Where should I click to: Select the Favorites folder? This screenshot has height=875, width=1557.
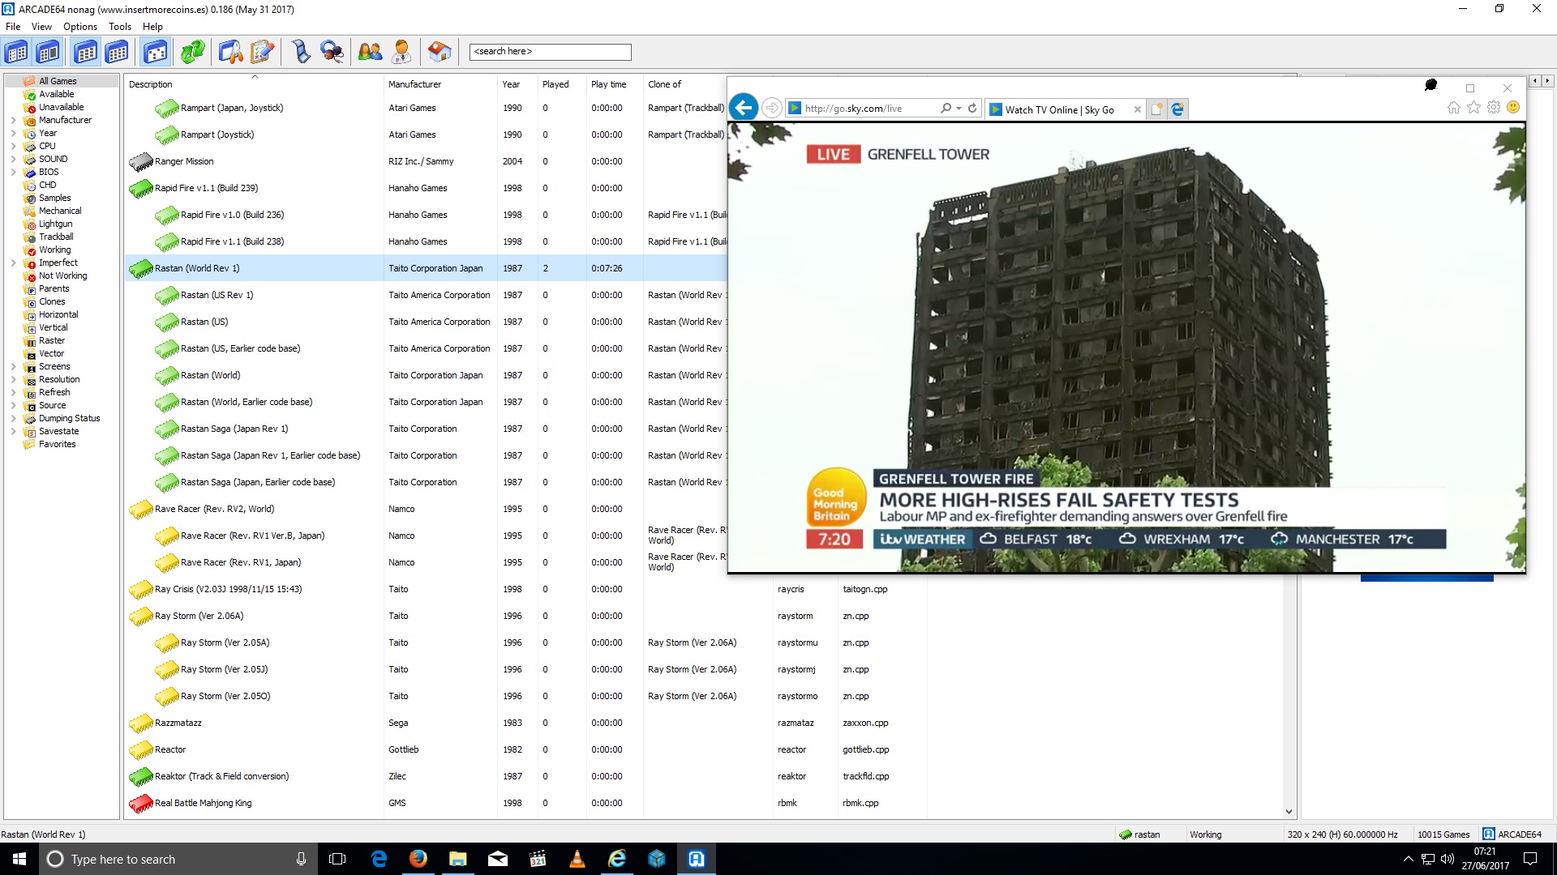57,444
